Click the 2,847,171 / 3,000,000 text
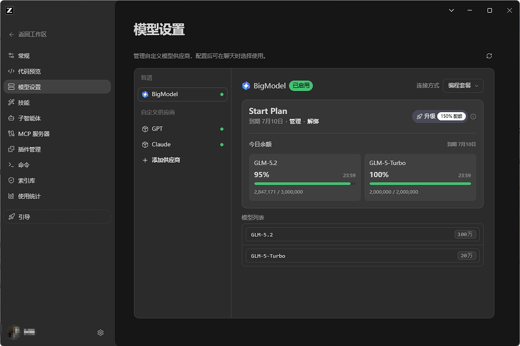 click(278, 192)
